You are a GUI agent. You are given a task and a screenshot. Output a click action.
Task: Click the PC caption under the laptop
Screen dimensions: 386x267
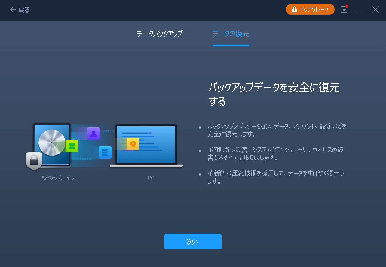151,178
